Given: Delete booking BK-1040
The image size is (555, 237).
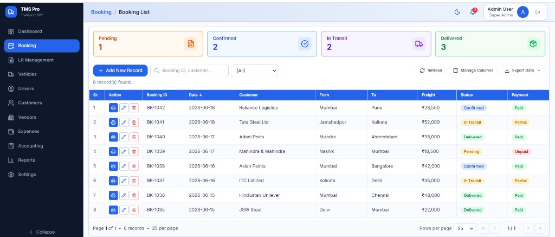Looking at the screenshot, I should [x=134, y=137].
